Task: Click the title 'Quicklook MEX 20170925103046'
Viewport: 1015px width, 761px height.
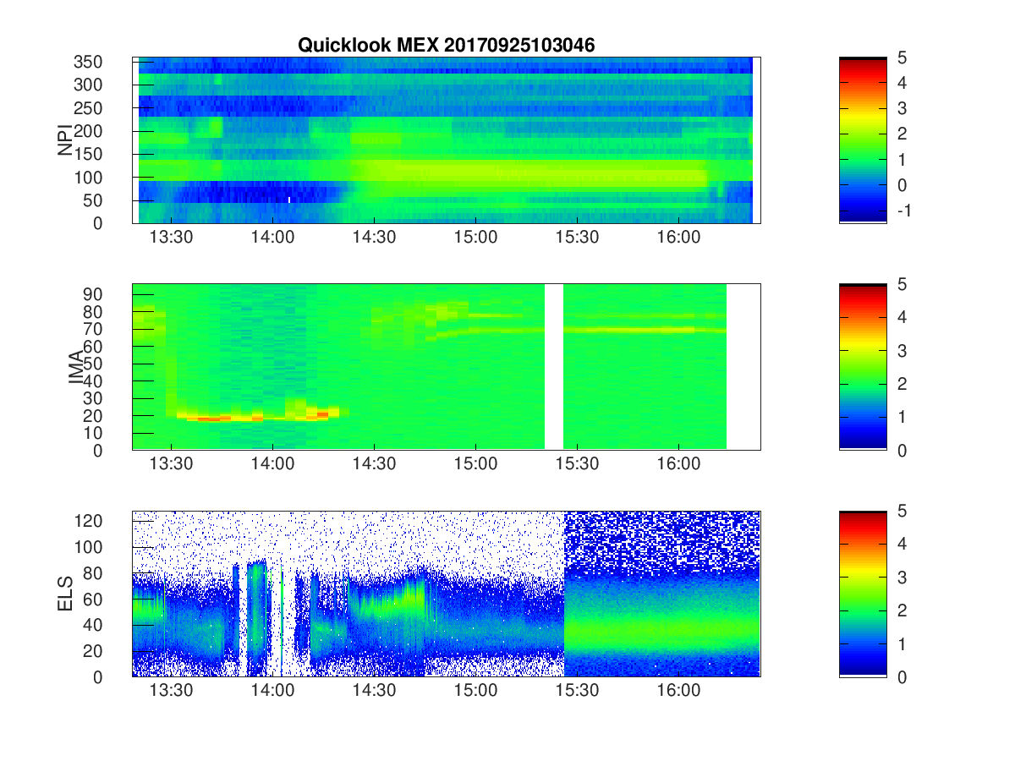Action: pos(447,46)
